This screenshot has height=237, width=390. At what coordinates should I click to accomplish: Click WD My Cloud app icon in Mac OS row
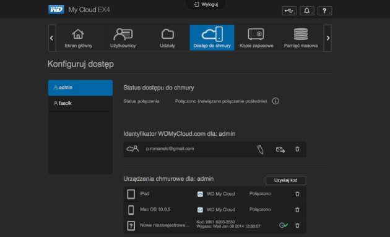pyautogui.click(x=200, y=210)
